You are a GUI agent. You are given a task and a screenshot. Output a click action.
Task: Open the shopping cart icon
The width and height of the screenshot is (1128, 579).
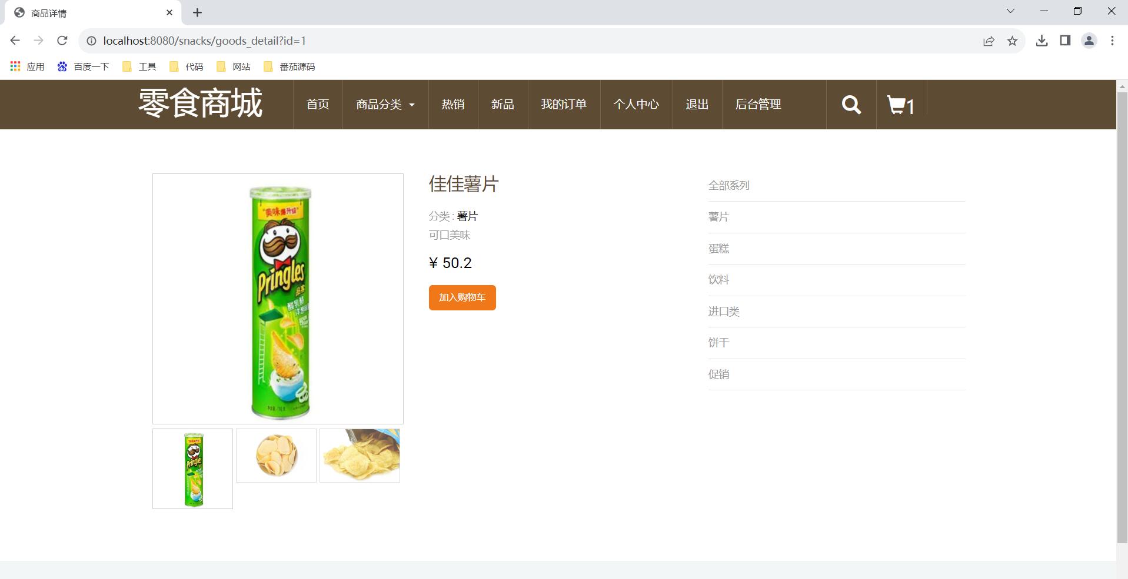(900, 105)
